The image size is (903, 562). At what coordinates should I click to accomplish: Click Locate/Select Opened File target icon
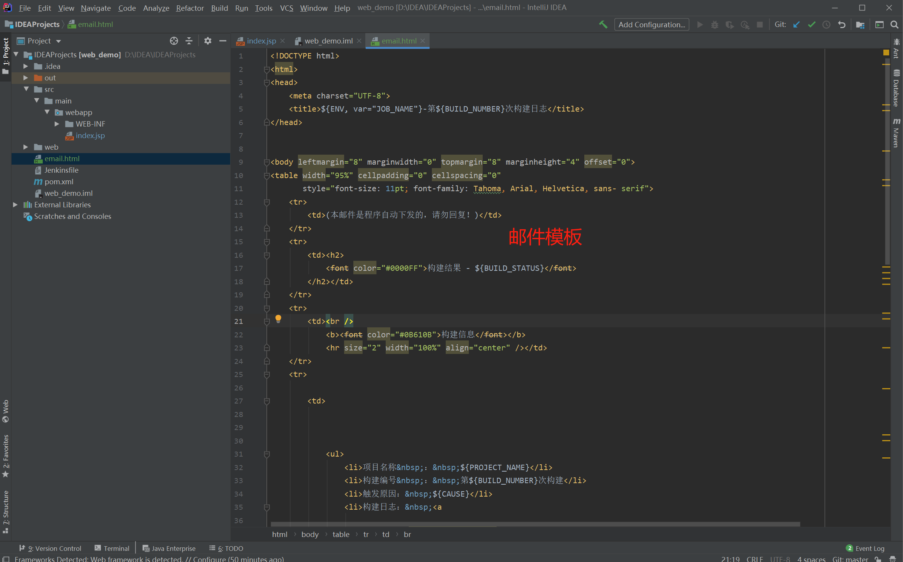[174, 41]
